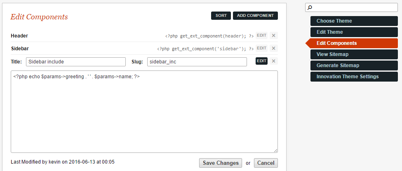Image resolution: width=402 pixels, height=171 pixels.
Task: Delete the Sidebar component with X
Action: click(x=273, y=48)
